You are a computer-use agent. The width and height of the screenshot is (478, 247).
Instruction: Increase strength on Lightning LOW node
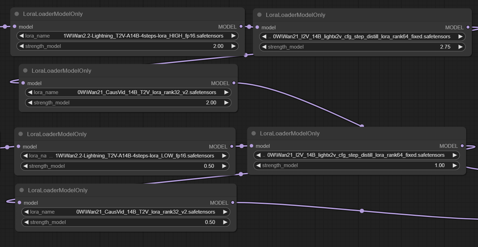(x=224, y=166)
